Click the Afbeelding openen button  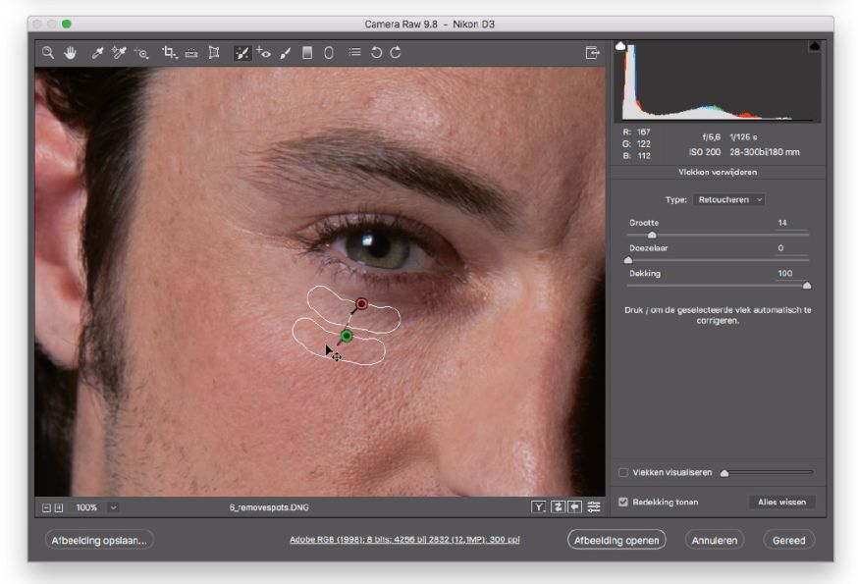(x=617, y=540)
